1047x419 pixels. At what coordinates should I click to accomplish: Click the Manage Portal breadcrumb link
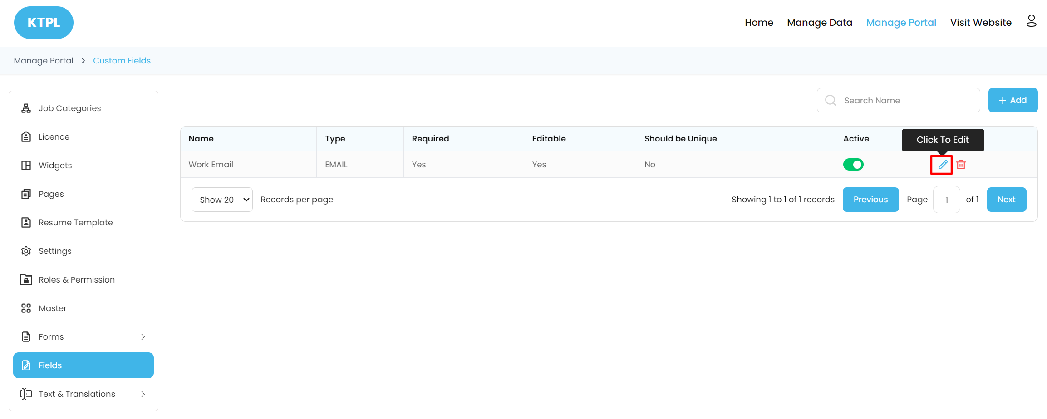44,61
